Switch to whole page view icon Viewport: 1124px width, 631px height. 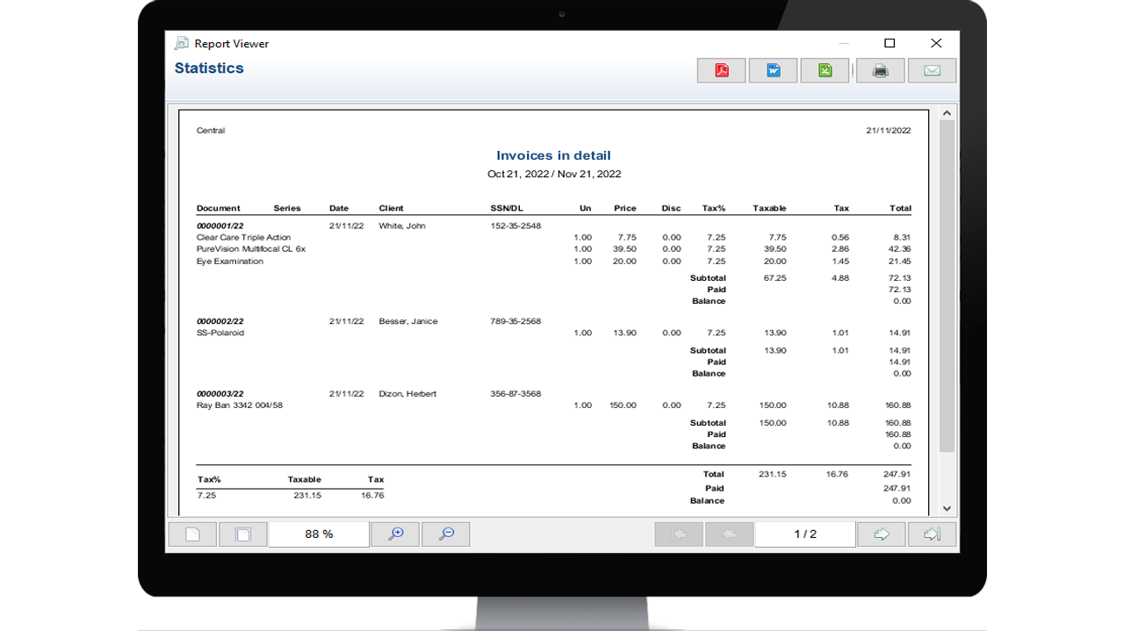click(x=243, y=534)
